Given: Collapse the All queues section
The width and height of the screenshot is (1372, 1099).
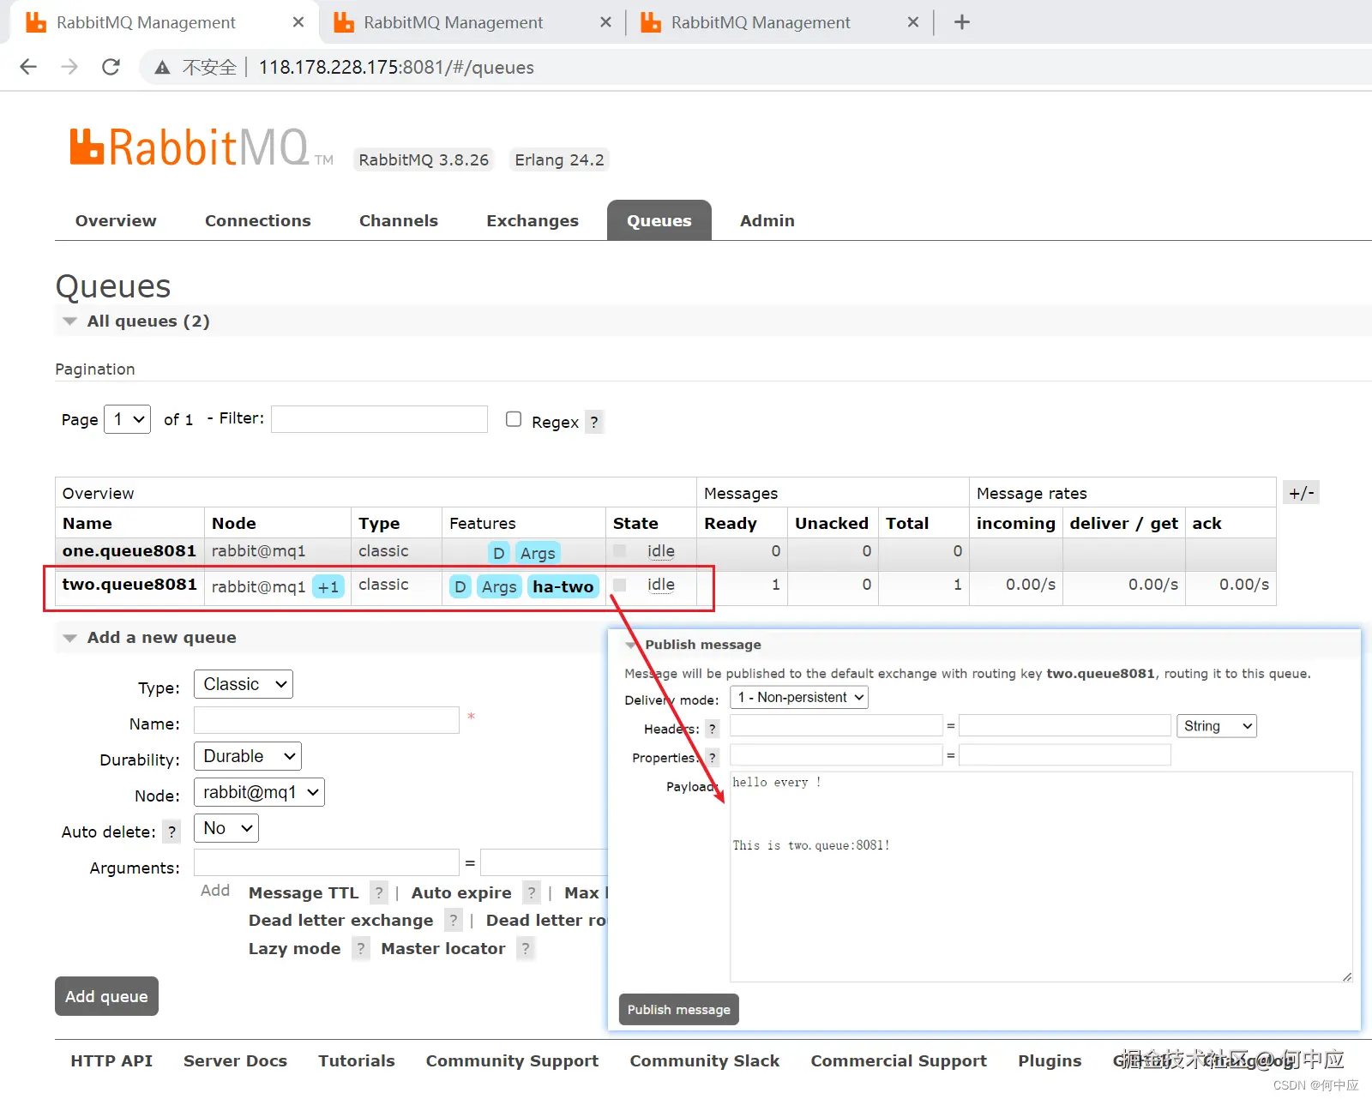Looking at the screenshot, I should tap(70, 321).
